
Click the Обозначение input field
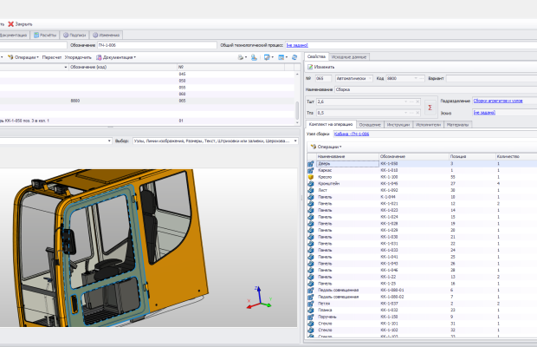click(157, 45)
